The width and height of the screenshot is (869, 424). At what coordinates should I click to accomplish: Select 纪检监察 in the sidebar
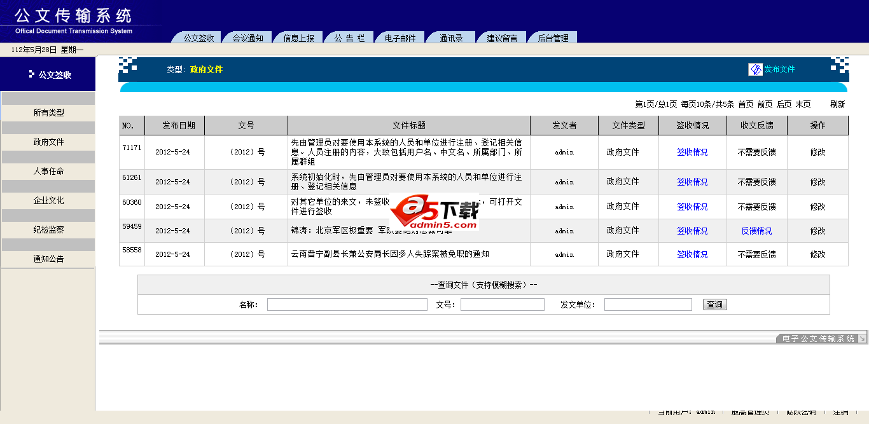[x=49, y=229]
